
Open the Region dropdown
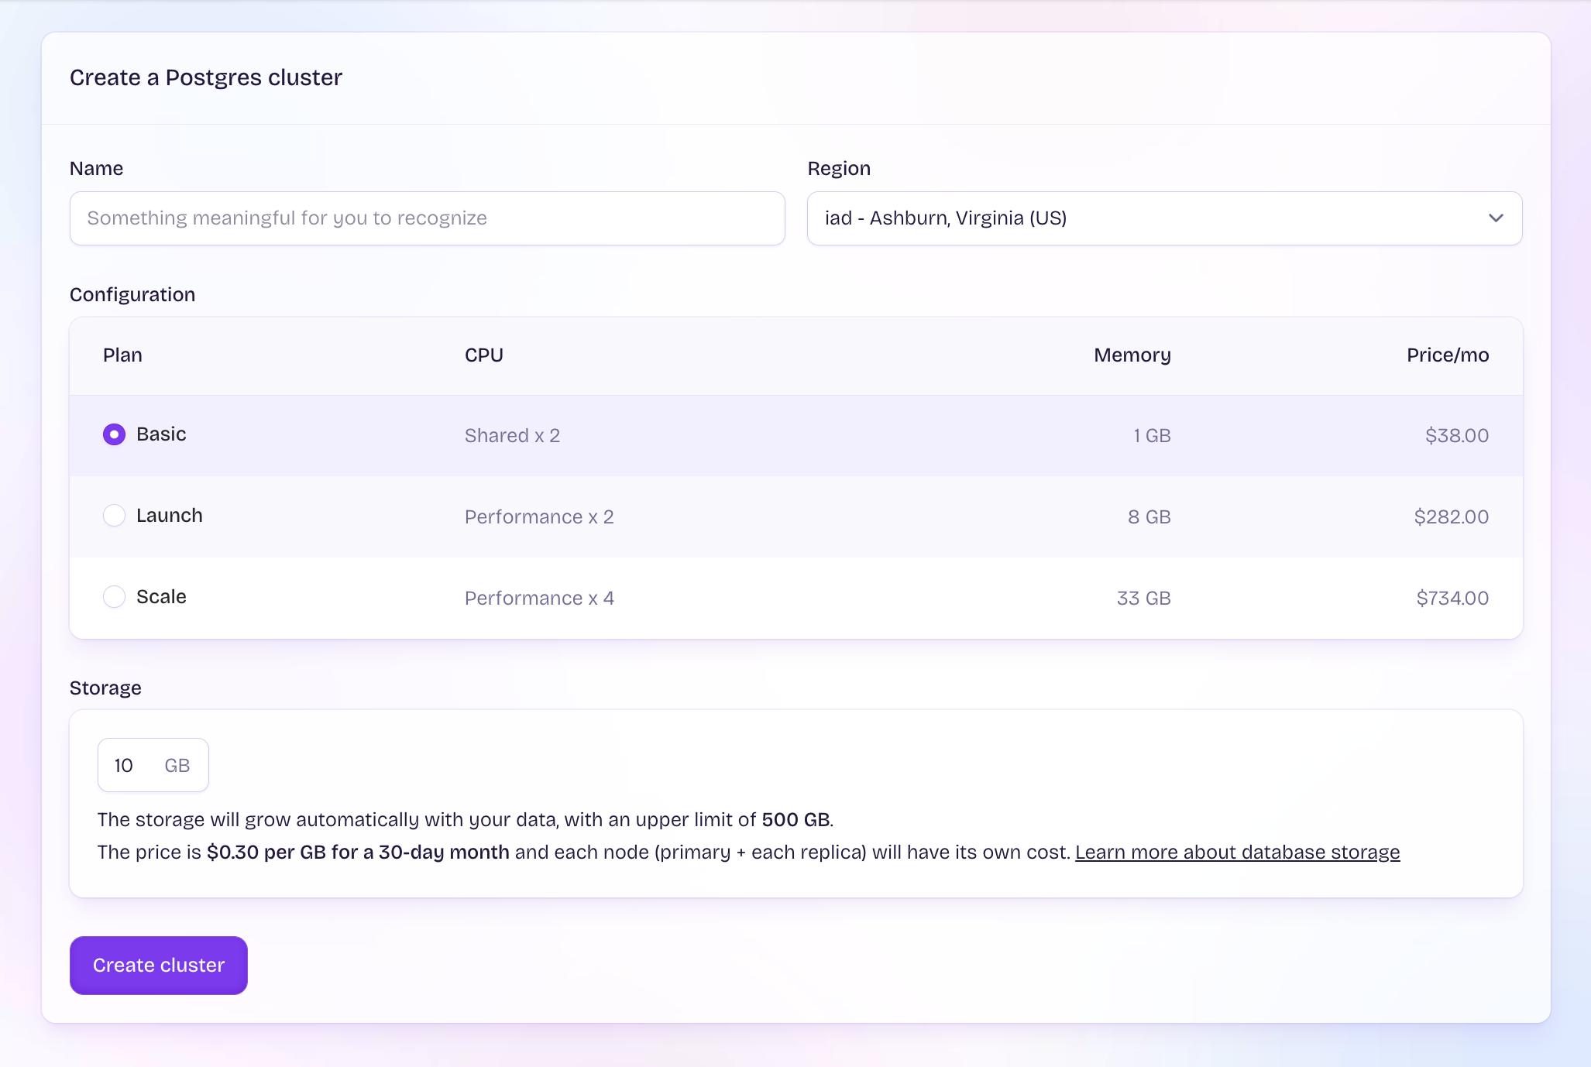click(x=1164, y=218)
